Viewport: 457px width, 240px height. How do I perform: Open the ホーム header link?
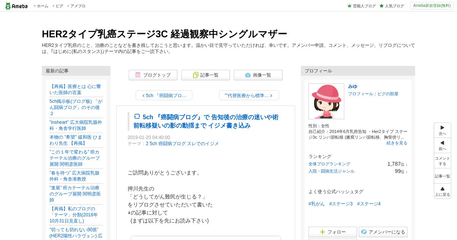pyautogui.click(x=42, y=6)
